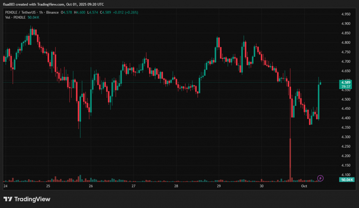Click the 25 date label on time axis
The width and height of the screenshot is (359, 208).
pyautogui.click(x=48, y=186)
